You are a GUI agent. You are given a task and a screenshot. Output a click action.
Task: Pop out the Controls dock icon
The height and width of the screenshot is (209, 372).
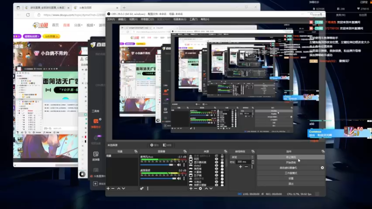point(323,151)
